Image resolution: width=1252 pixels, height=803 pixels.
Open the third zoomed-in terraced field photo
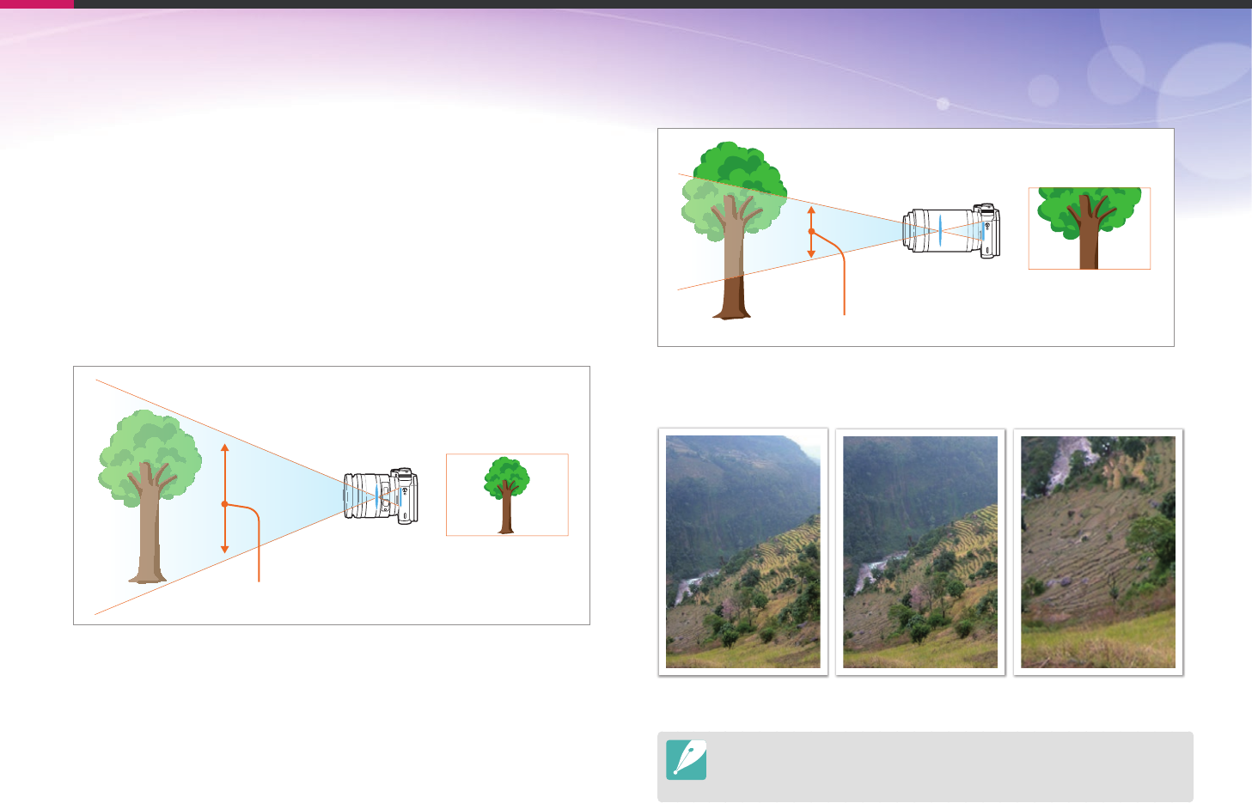(1098, 552)
